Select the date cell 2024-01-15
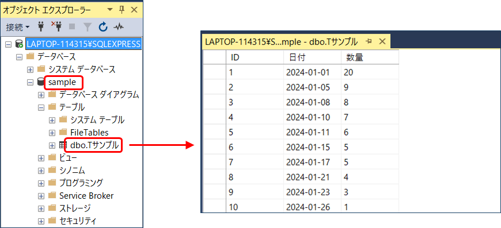 312,148
